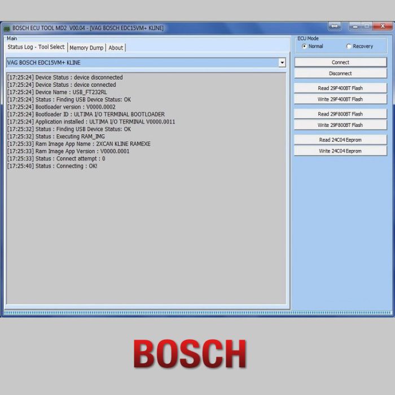The height and width of the screenshot is (395, 395).
Task: Click log line 'Ram Image App Name : 2XCAN KLINE RAMEXE'
Action: 79,144
